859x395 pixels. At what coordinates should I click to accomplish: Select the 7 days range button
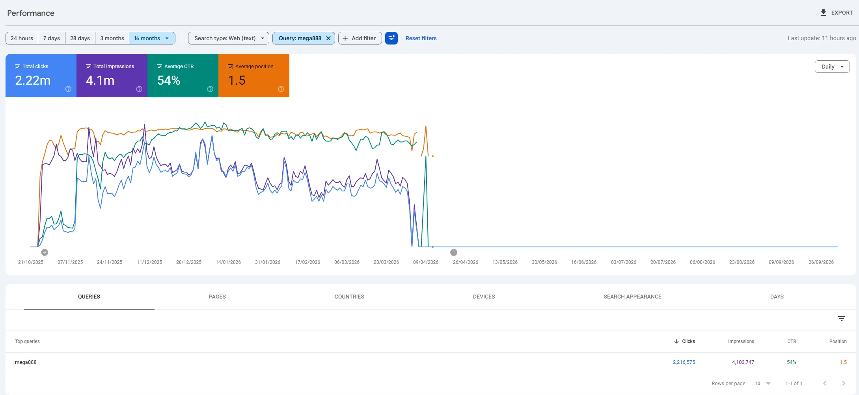pos(52,38)
